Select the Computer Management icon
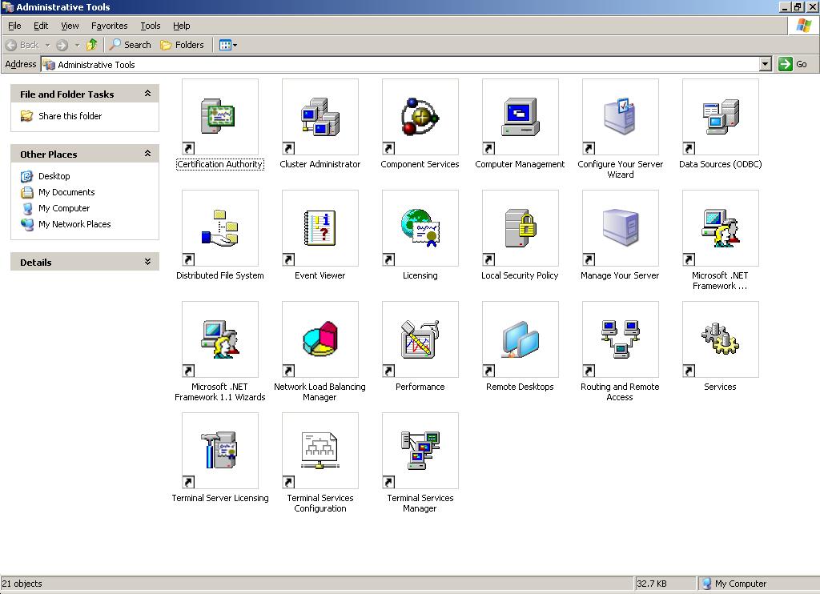 point(520,117)
